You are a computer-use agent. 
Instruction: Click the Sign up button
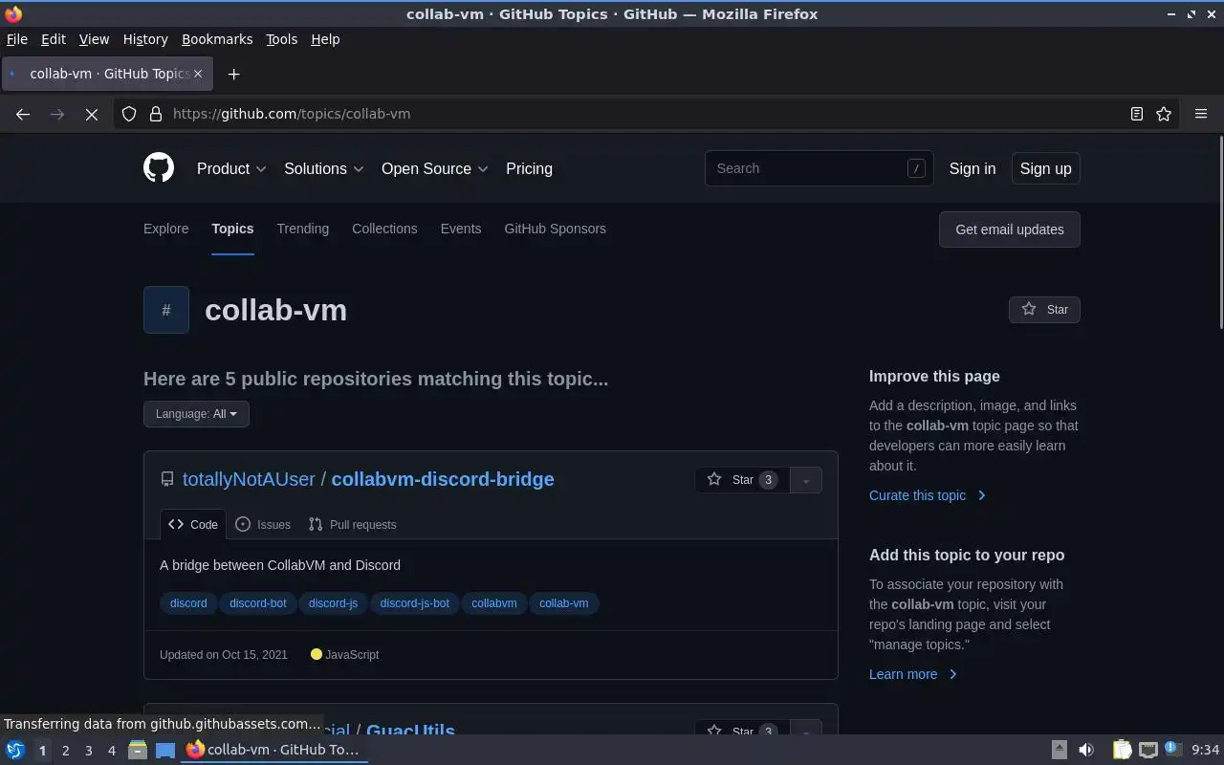point(1045,168)
